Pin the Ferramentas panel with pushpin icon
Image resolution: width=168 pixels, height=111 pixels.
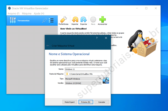[44, 20]
